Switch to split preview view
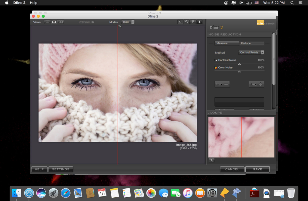This screenshot has height=201, width=308. pyautogui.click(x=54, y=22)
